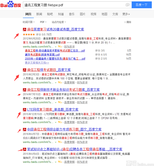
Task: Expand the dropdown arrow after first result's URL
Action: (55, 47)
